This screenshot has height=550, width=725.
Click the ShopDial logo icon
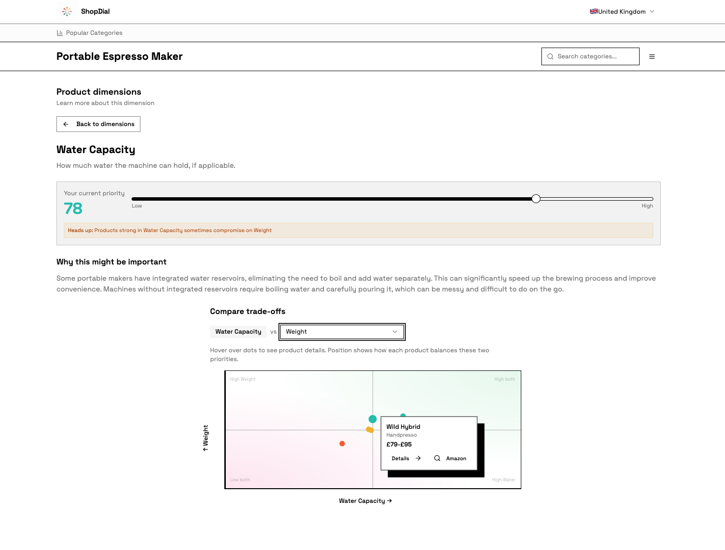coord(67,11)
